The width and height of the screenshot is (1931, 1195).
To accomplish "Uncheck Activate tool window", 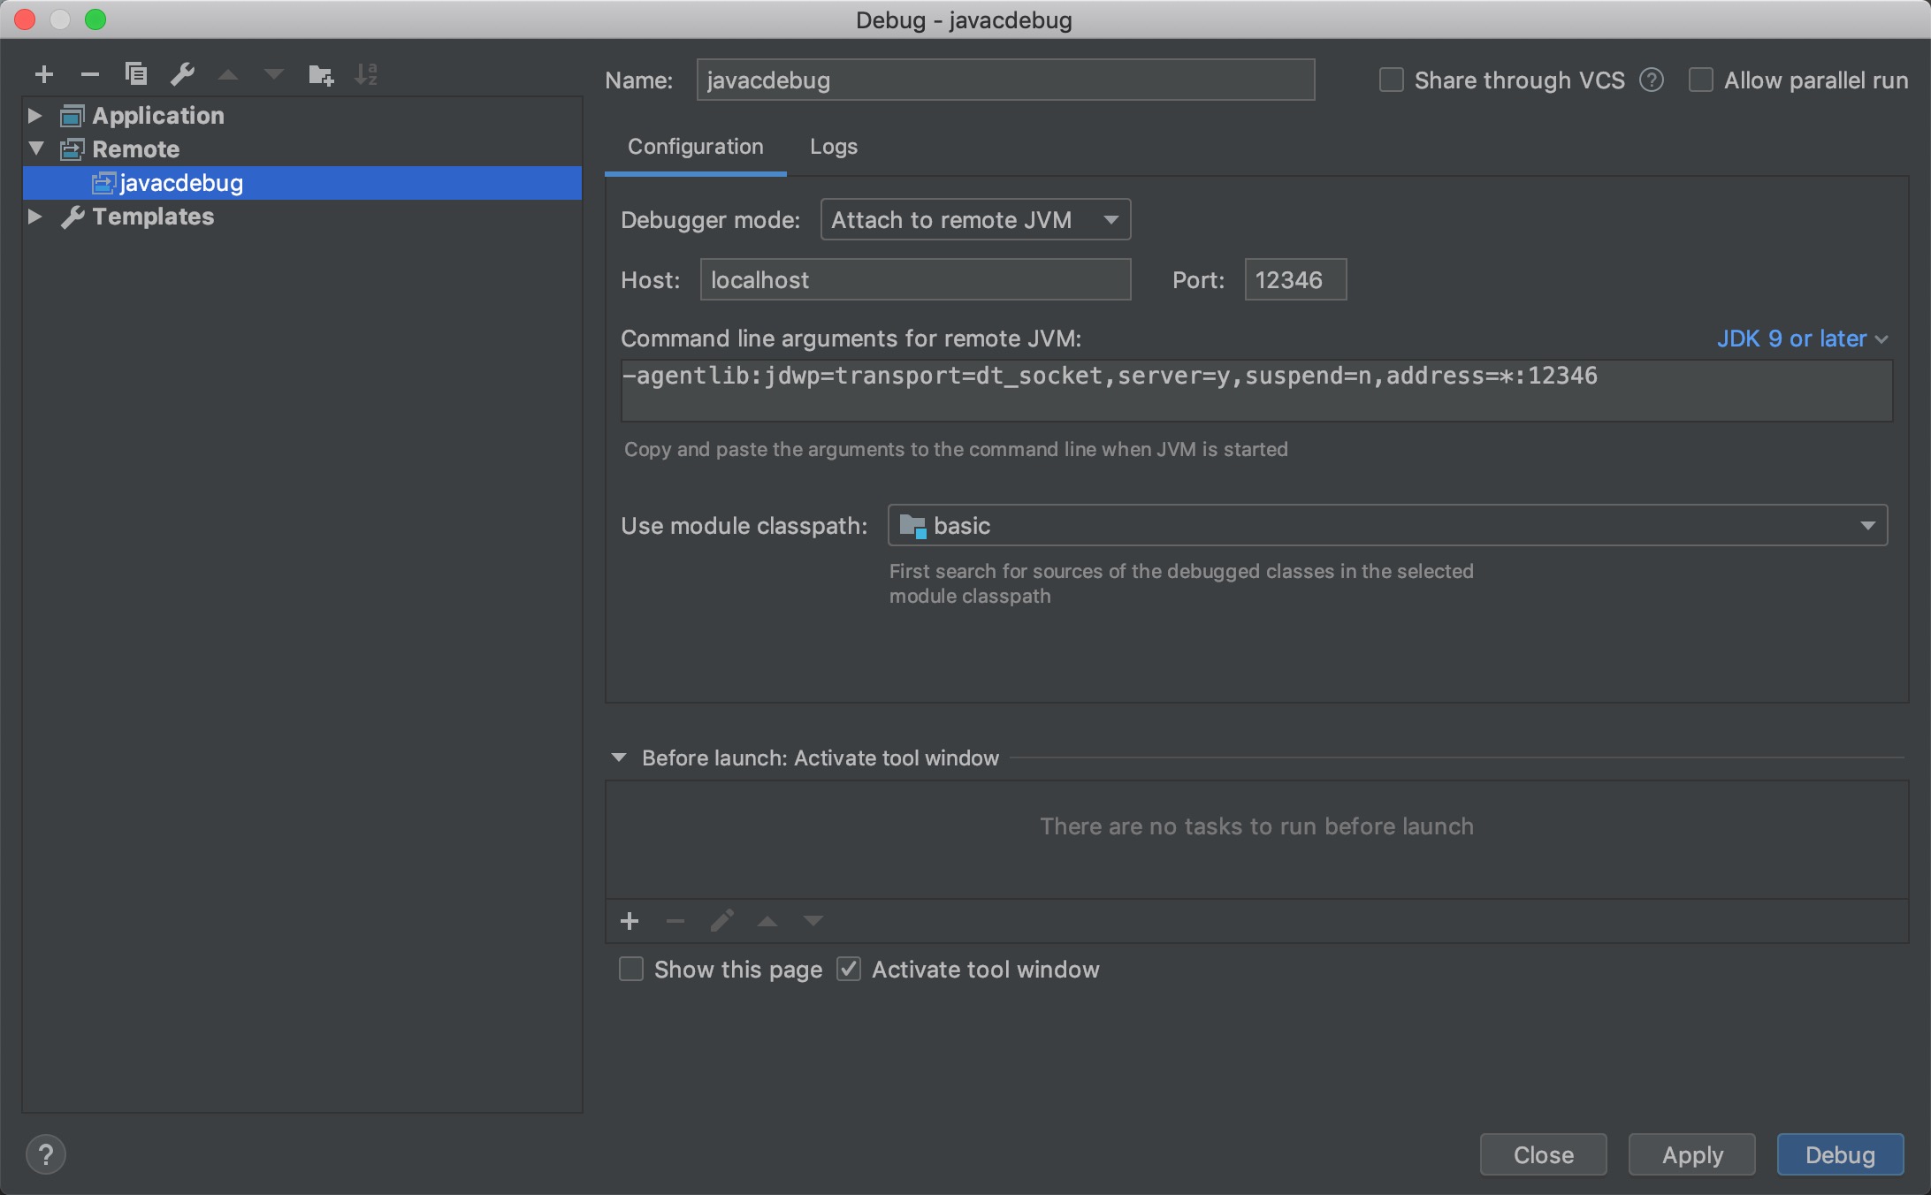I will pyautogui.click(x=849, y=970).
